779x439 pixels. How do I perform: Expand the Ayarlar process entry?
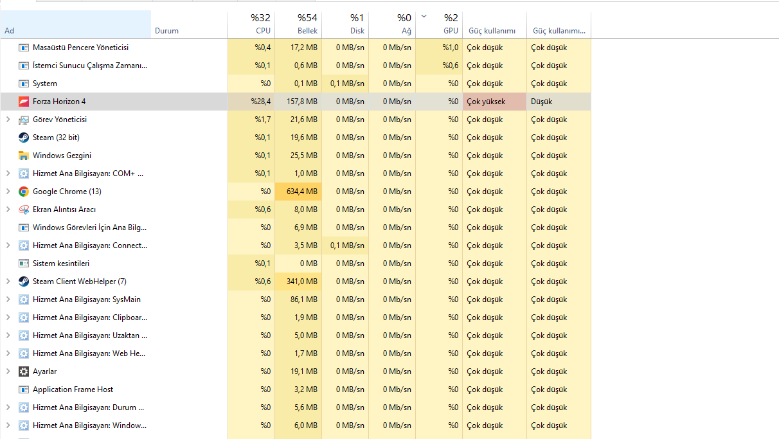coord(8,372)
